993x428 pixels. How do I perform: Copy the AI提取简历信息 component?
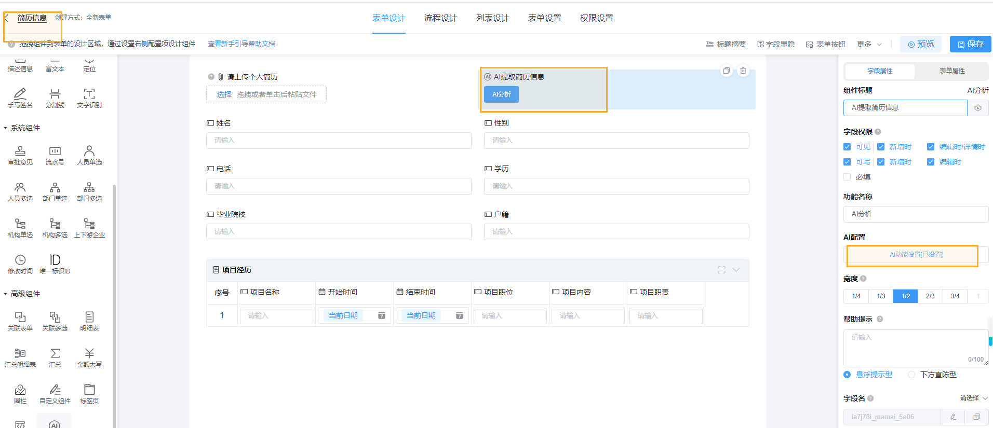pyautogui.click(x=727, y=71)
